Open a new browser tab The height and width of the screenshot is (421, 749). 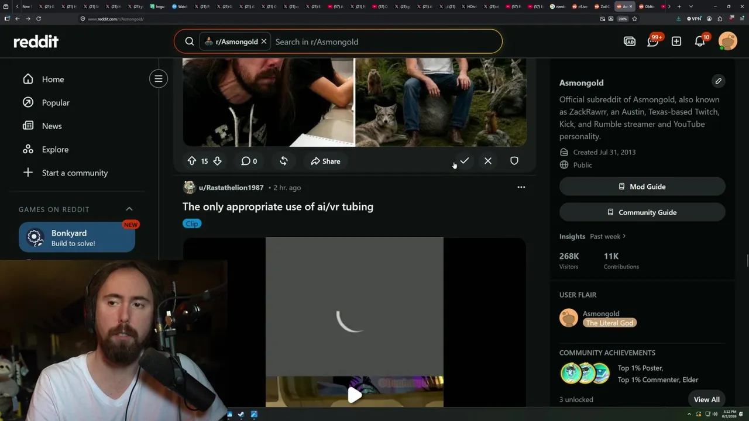[679, 6]
